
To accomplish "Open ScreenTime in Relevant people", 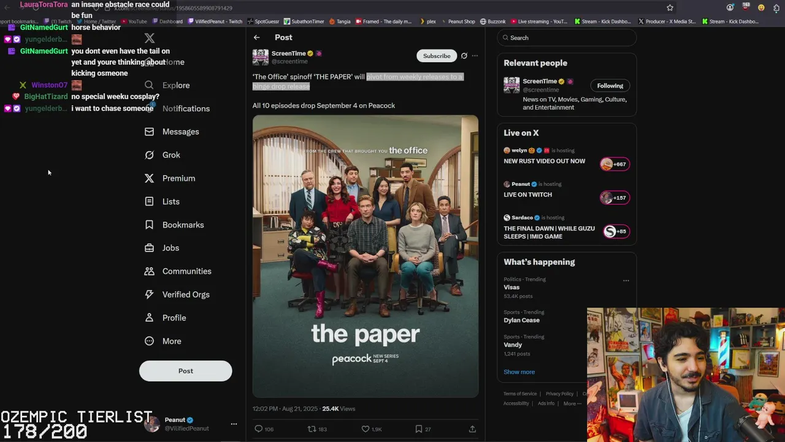I will (x=540, y=81).
